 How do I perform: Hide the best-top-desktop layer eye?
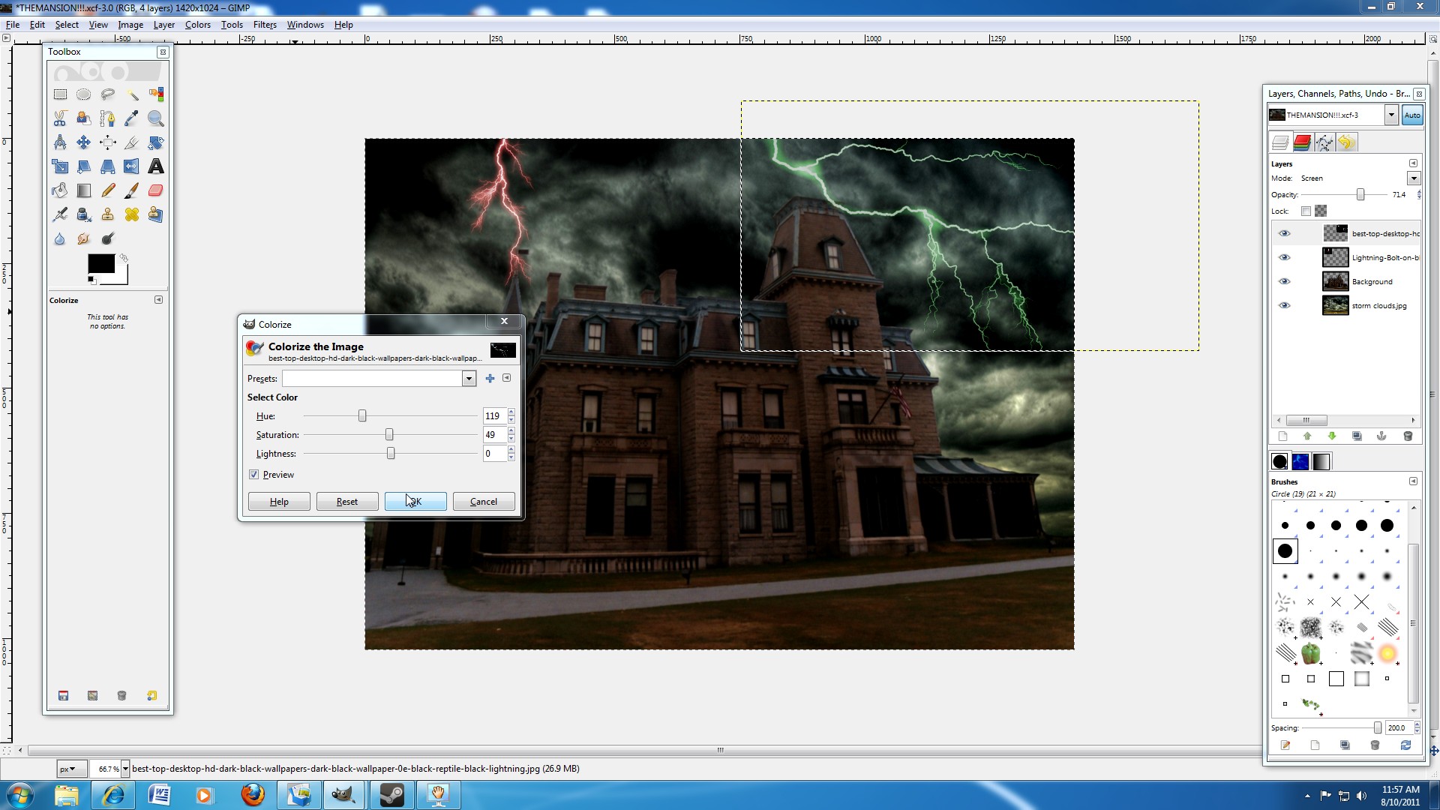[x=1284, y=234]
